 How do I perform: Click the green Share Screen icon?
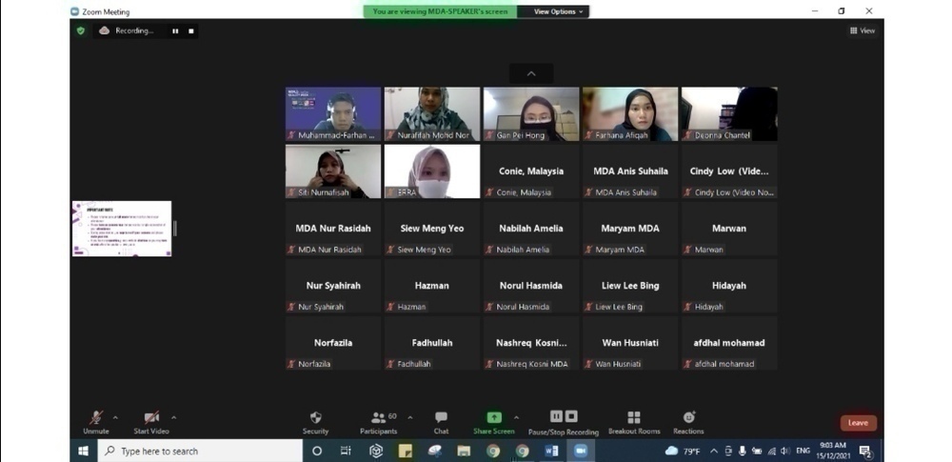point(494,418)
